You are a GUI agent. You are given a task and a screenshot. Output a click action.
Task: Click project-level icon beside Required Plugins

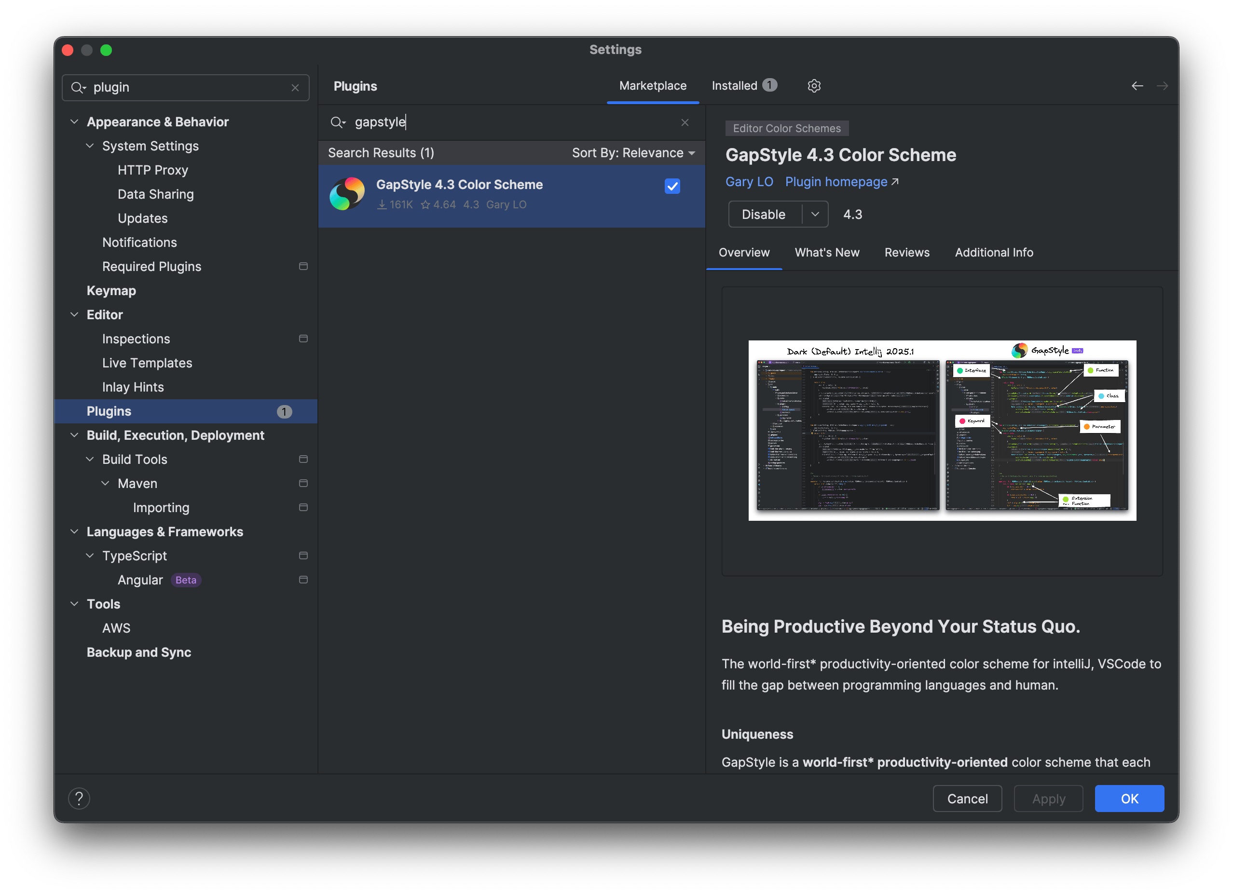(303, 266)
